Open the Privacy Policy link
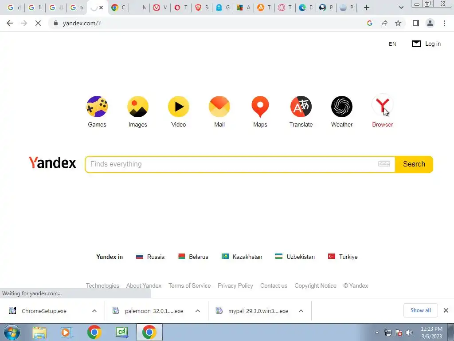The image size is (454, 341). pyautogui.click(x=235, y=285)
